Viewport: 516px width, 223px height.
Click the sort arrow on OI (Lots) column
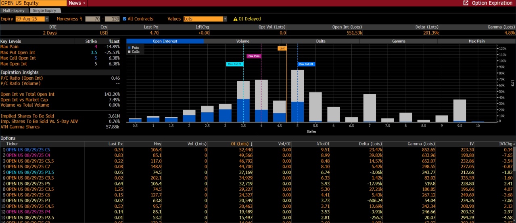click(x=252, y=144)
